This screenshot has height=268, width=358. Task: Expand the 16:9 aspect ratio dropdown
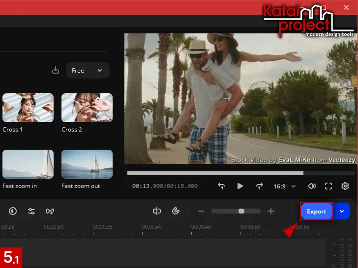[x=285, y=186]
